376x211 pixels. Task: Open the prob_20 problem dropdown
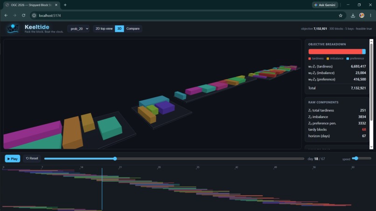[x=78, y=28]
